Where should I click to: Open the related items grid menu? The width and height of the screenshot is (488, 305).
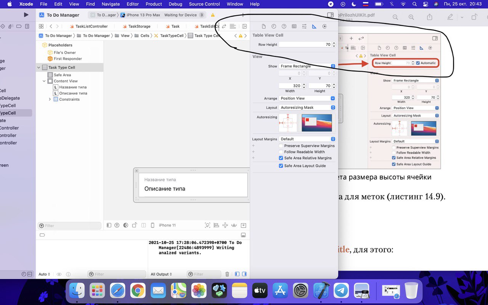pyautogui.click(x=41, y=26)
